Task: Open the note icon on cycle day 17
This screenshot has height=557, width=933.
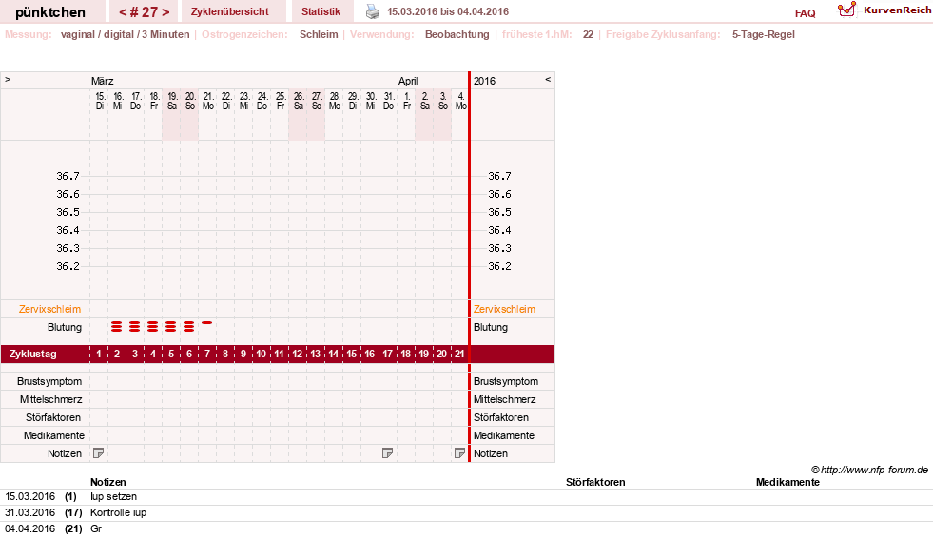Action: click(387, 453)
